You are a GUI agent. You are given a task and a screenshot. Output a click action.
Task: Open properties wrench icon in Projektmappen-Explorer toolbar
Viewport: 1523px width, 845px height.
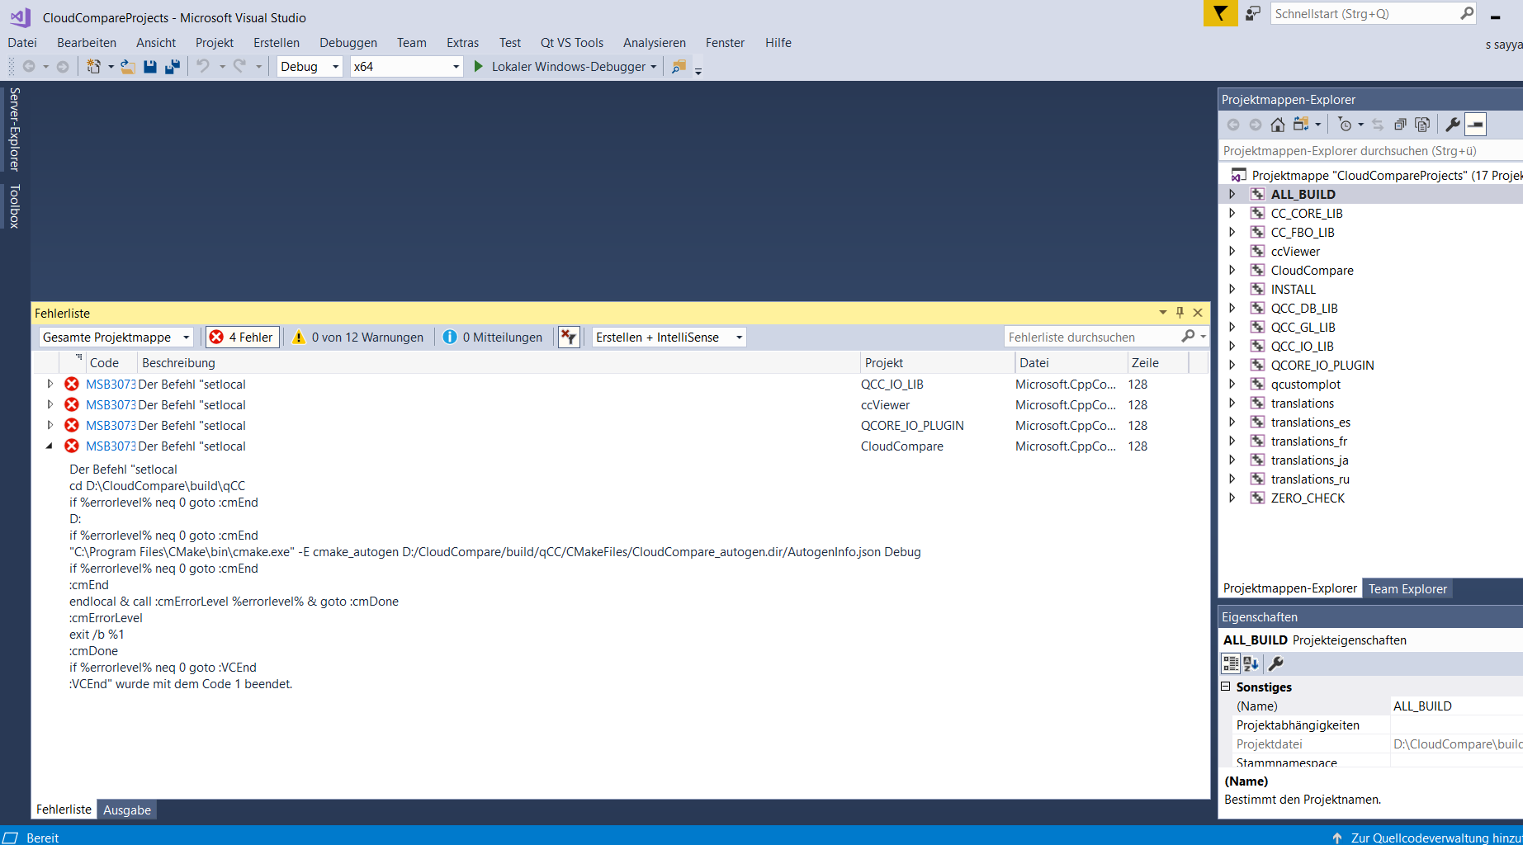click(x=1453, y=125)
